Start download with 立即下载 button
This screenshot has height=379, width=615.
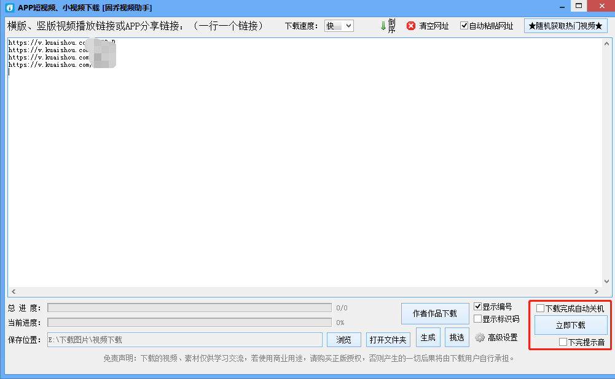[x=571, y=325]
